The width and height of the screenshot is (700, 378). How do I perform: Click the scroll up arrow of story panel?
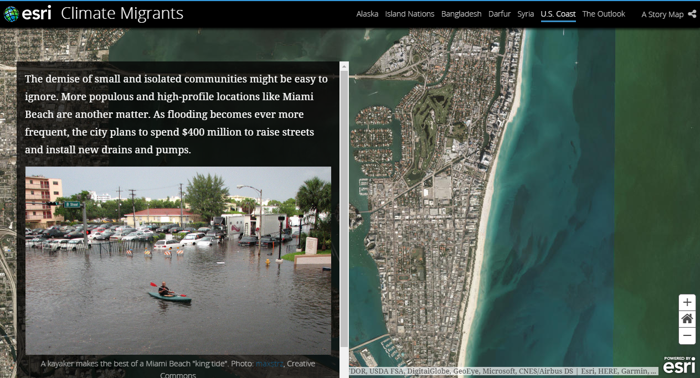tap(344, 66)
